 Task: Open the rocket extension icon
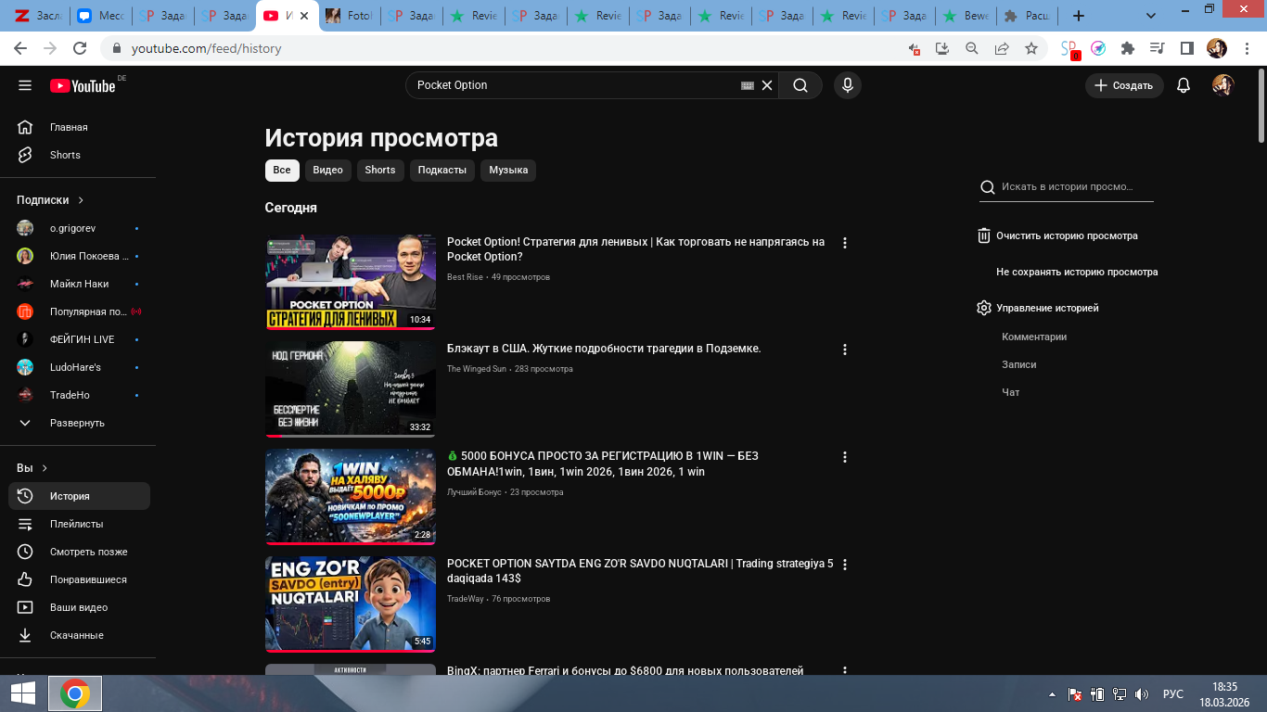[1098, 48]
